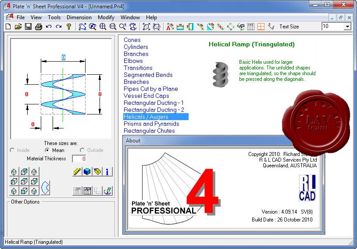
Task: Open the File menu
Action: point(21,17)
